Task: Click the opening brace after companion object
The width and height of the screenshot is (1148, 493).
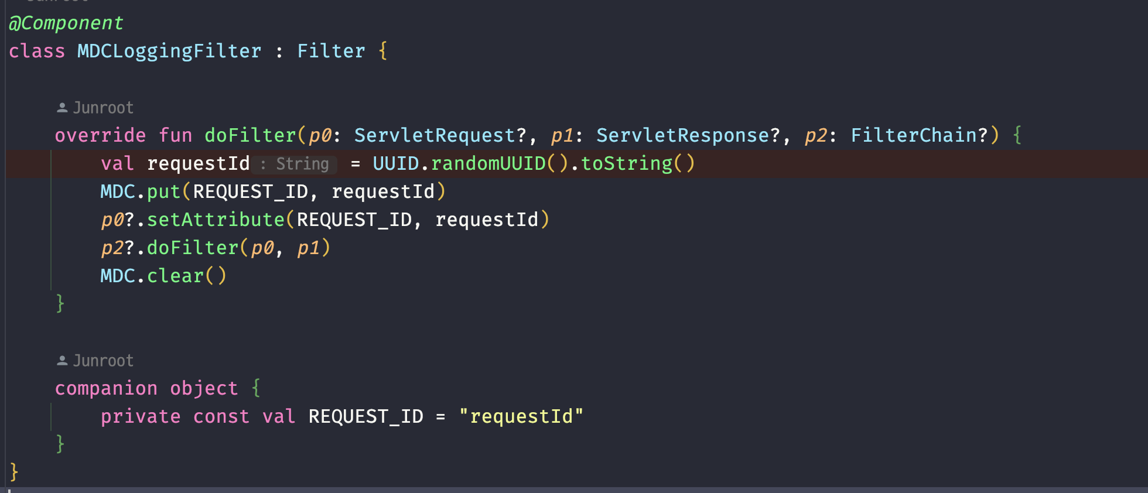Action: (256, 388)
